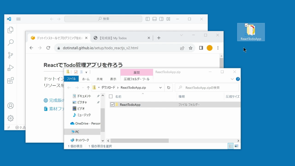The image size is (295, 166).
Task: Open Explorer ファイル ribbon tab
Action: [71, 79]
